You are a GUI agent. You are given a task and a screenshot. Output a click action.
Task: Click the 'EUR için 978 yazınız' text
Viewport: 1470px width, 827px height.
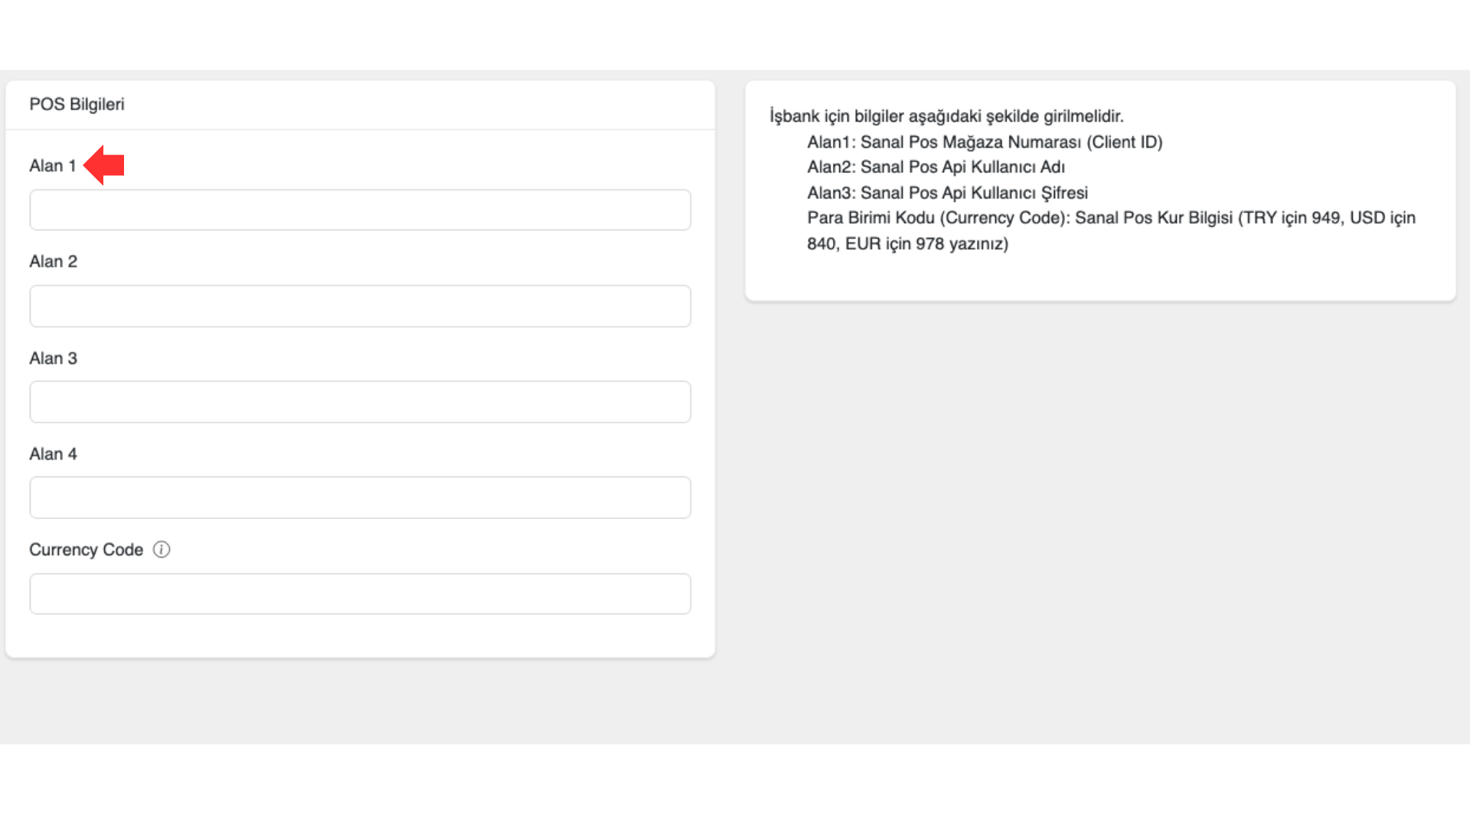click(x=926, y=244)
